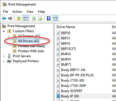The height and width of the screenshot is (101, 116).
Task: Select Deployed Printers in the tree
Action: (26, 61)
